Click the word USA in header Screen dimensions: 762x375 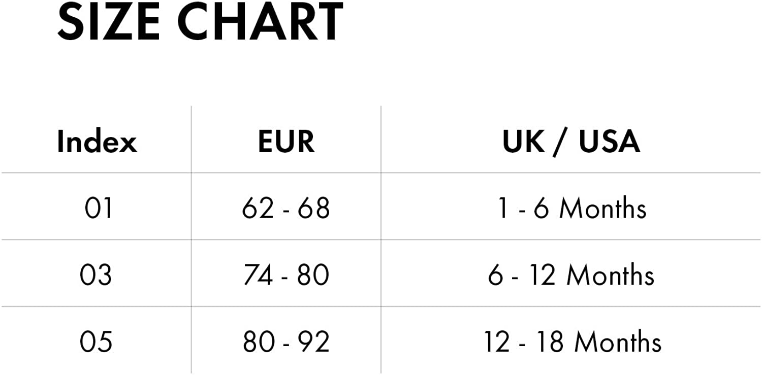[610, 142]
